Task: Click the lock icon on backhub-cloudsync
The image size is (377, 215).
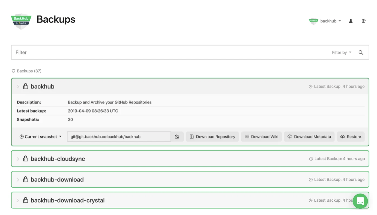Action: tap(25, 158)
